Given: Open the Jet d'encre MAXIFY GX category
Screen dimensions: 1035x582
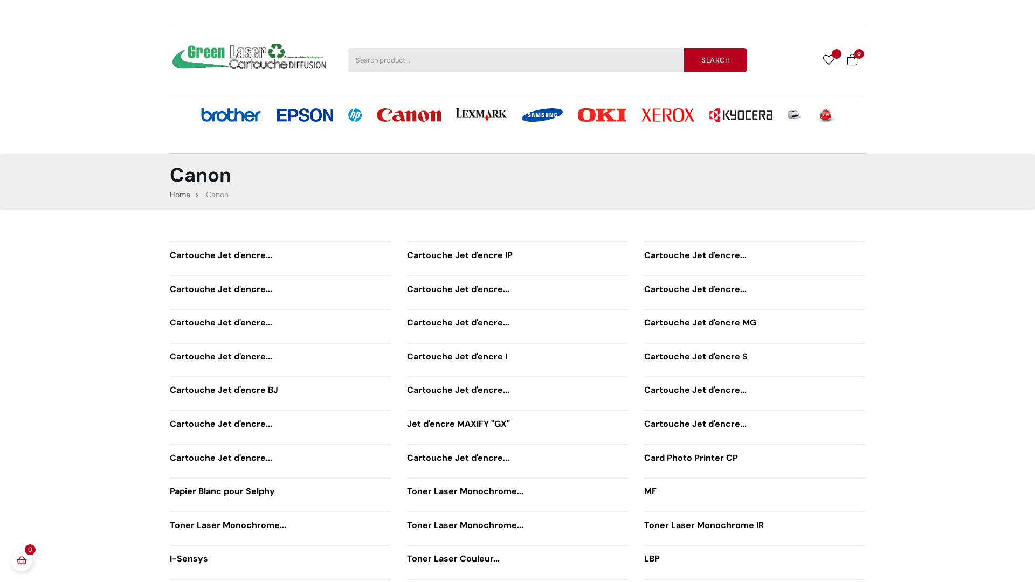Looking at the screenshot, I should click(458, 424).
